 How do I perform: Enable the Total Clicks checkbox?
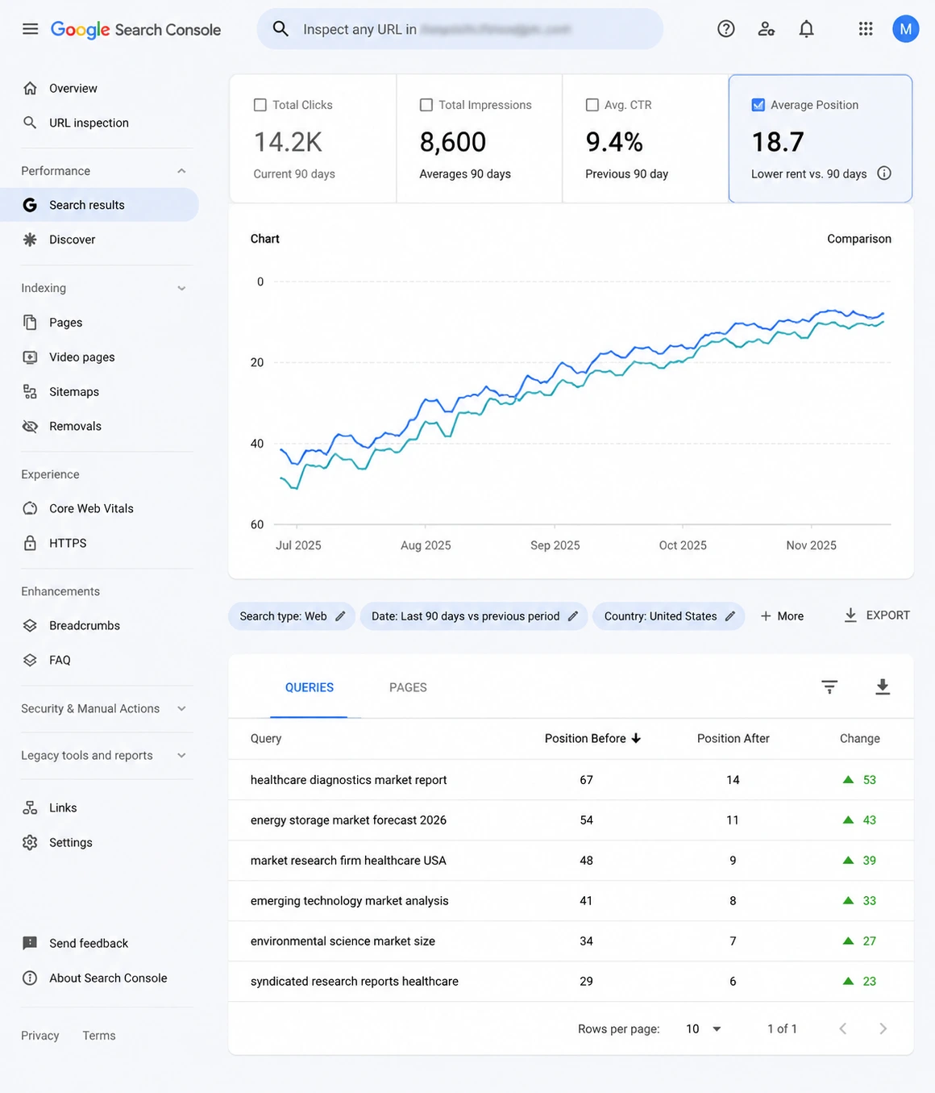pos(260,105)
